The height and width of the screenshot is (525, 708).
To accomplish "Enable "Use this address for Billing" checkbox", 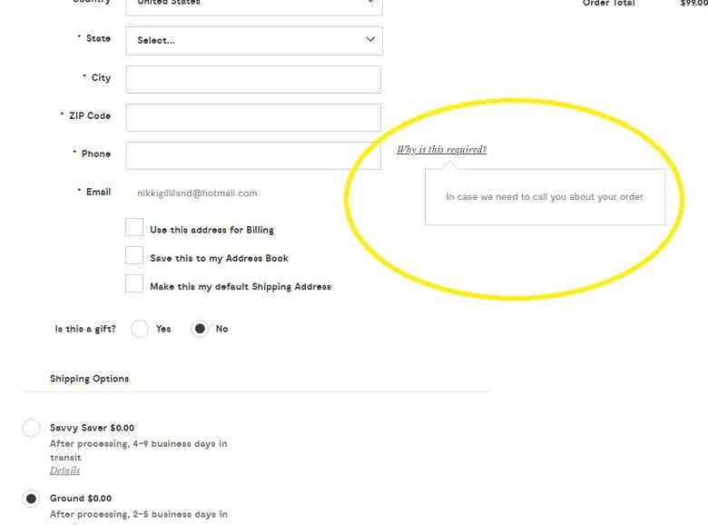I will [134, 227].
